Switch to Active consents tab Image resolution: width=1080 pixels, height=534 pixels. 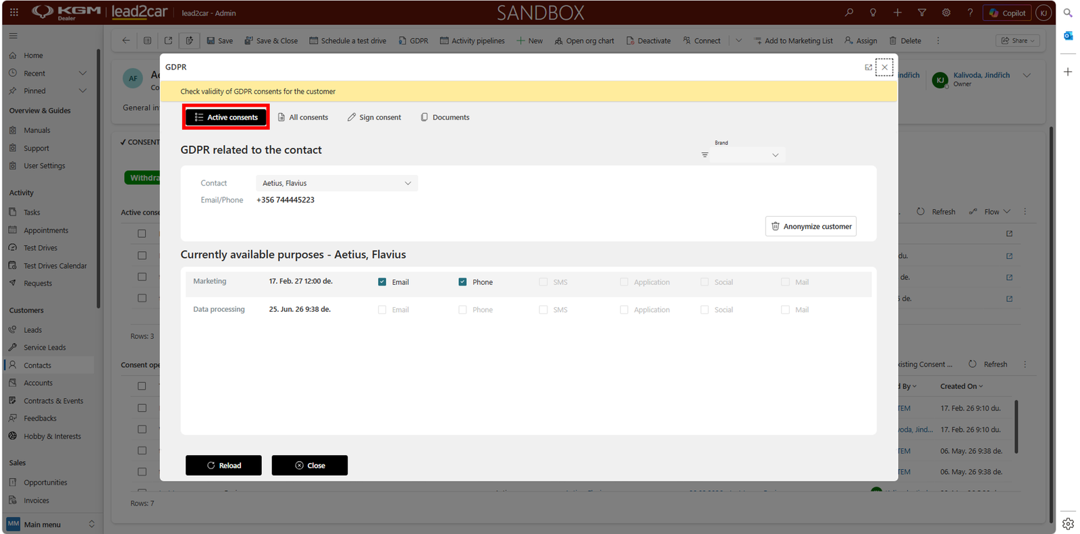226,117
